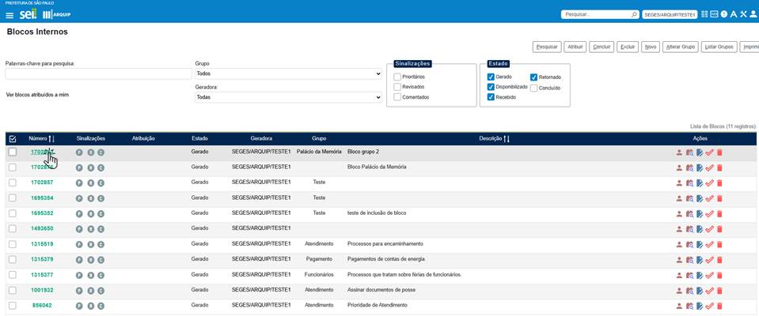Click the magnifier icon in the Pesquisar box
759x316 pixels.
pyautogui.click(x=634, y=14)
